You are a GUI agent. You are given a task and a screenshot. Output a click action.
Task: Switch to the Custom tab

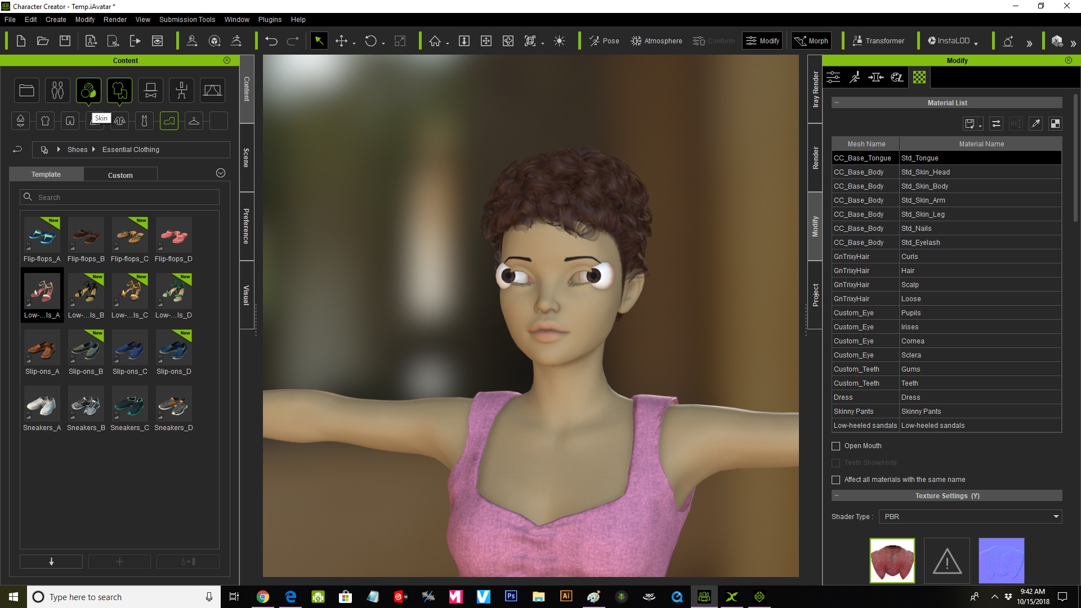[120, 176]
